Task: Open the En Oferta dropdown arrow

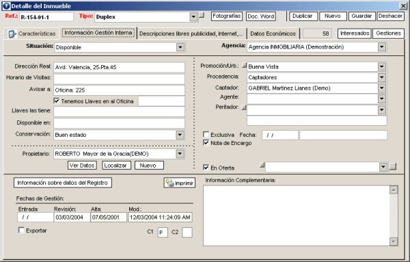Action: pyautogui.click(x=383, y=167)
